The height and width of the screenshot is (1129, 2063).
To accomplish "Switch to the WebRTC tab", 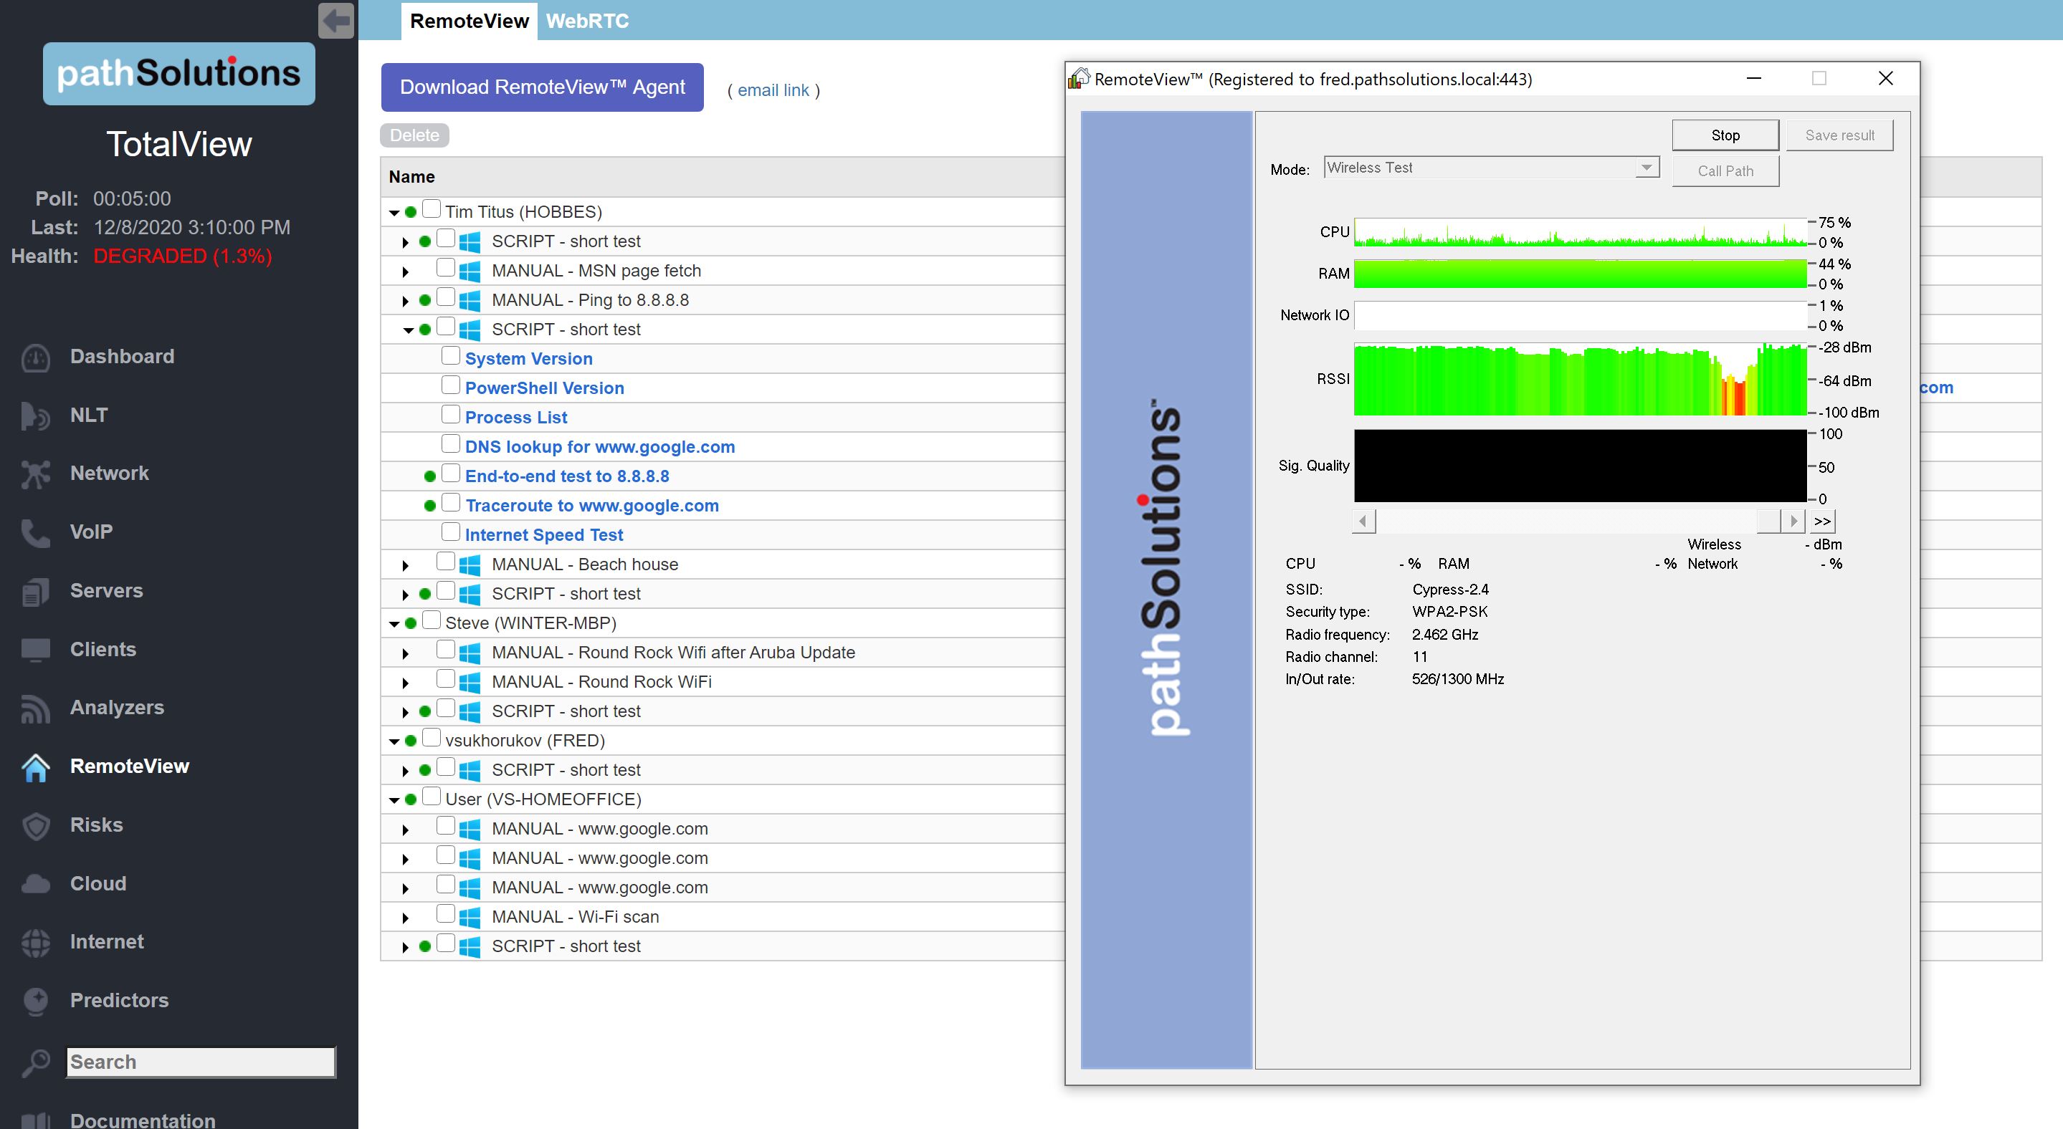I will tap(587, 21).
